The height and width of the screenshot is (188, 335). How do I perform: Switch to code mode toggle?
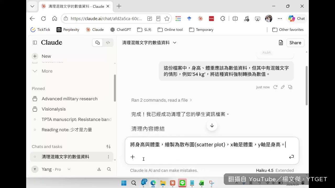(108, 43)
